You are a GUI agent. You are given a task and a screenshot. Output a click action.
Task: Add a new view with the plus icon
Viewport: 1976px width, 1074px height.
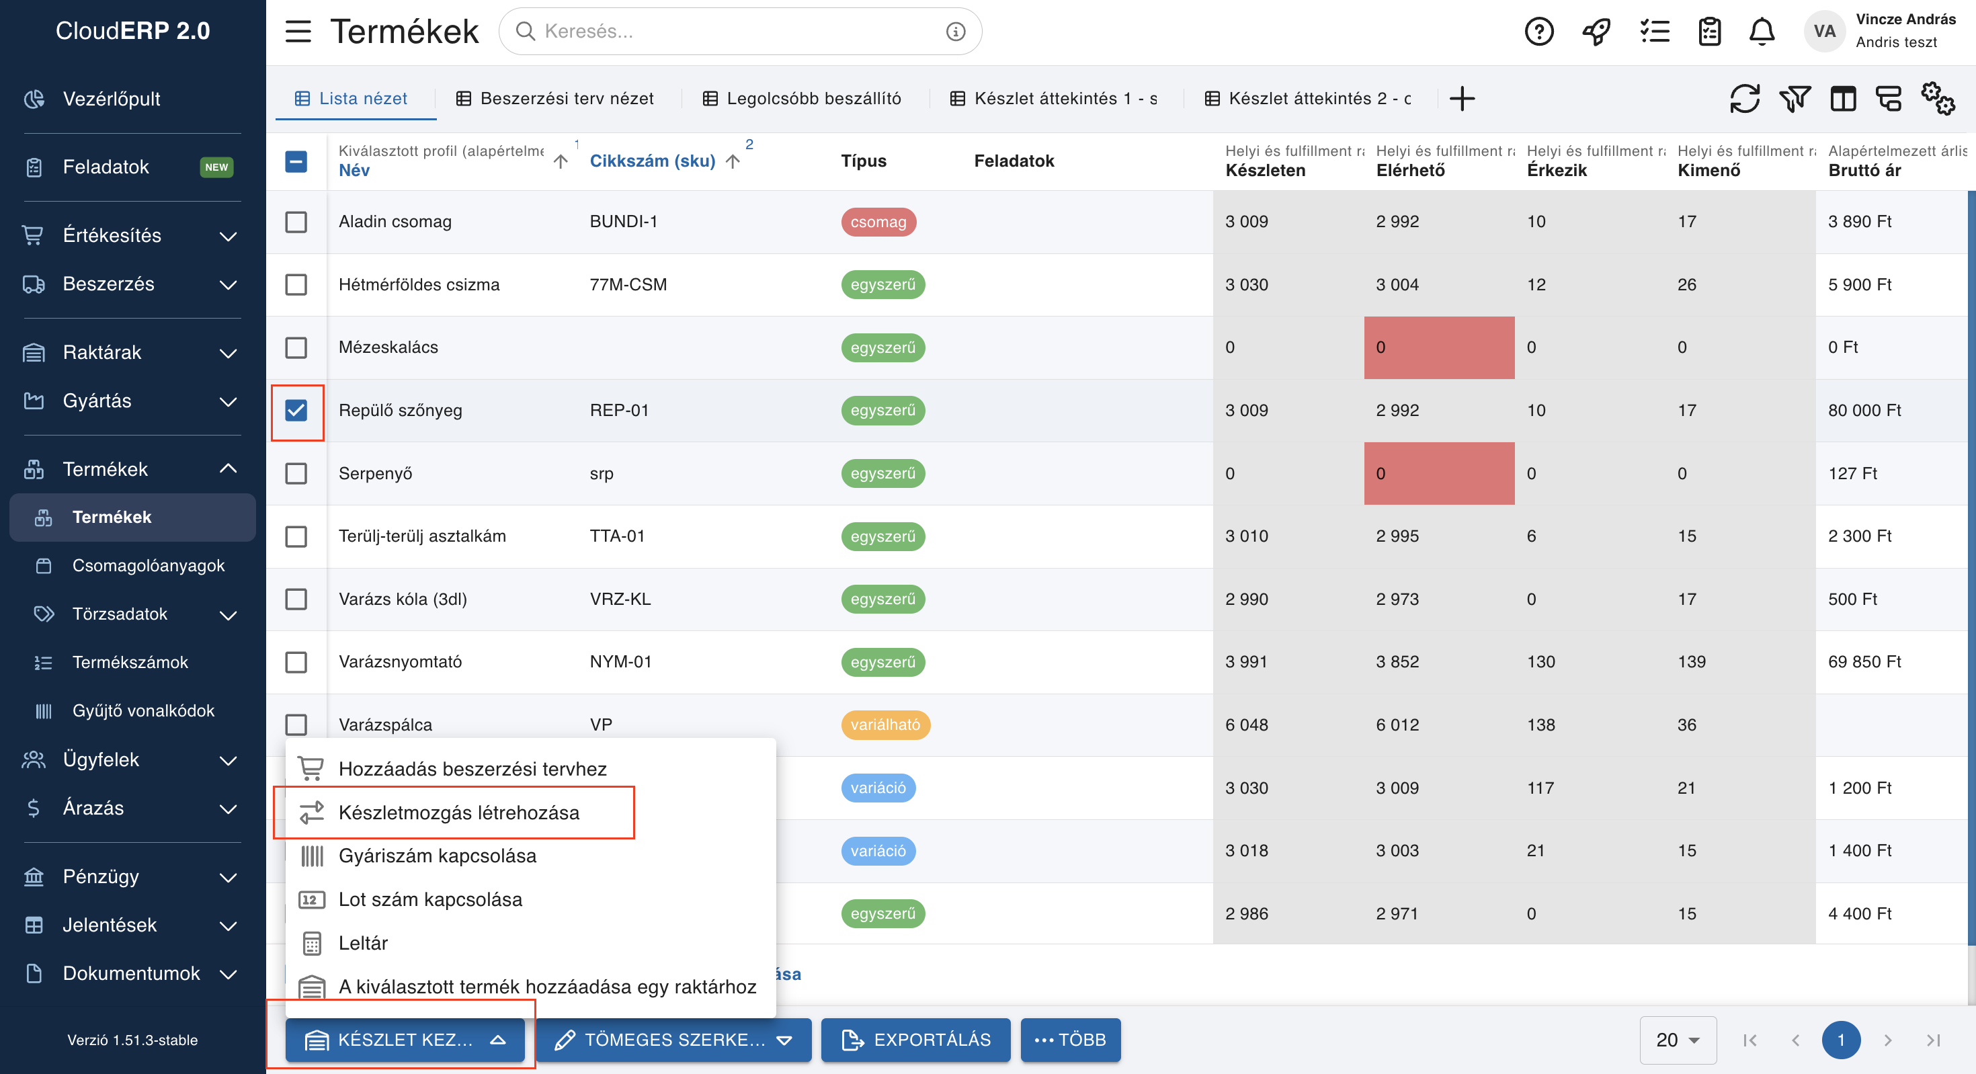pyautogui.click(x=1462, y=98)
